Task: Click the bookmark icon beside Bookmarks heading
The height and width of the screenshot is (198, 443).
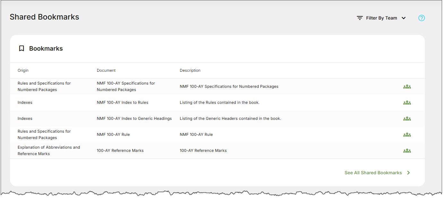Action: click(x=21, y=48)
